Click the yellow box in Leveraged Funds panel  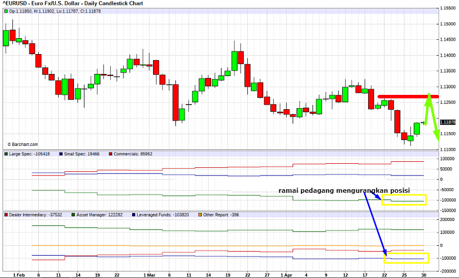click(x=406, y=258)
